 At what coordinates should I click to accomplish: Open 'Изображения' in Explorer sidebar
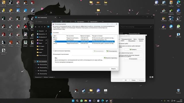point(42,37)
